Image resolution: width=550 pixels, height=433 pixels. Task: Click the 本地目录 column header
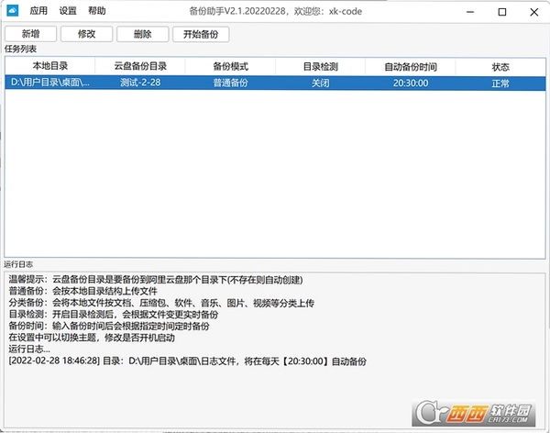(x=49, y=66)
